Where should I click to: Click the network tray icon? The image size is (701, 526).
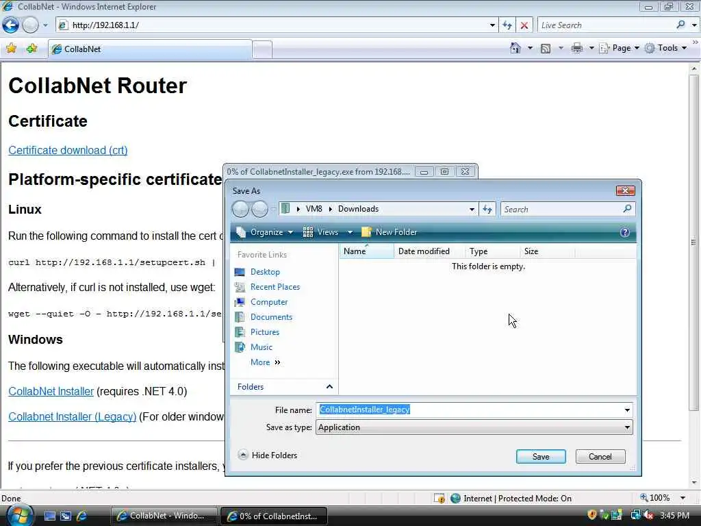point(636,515)
